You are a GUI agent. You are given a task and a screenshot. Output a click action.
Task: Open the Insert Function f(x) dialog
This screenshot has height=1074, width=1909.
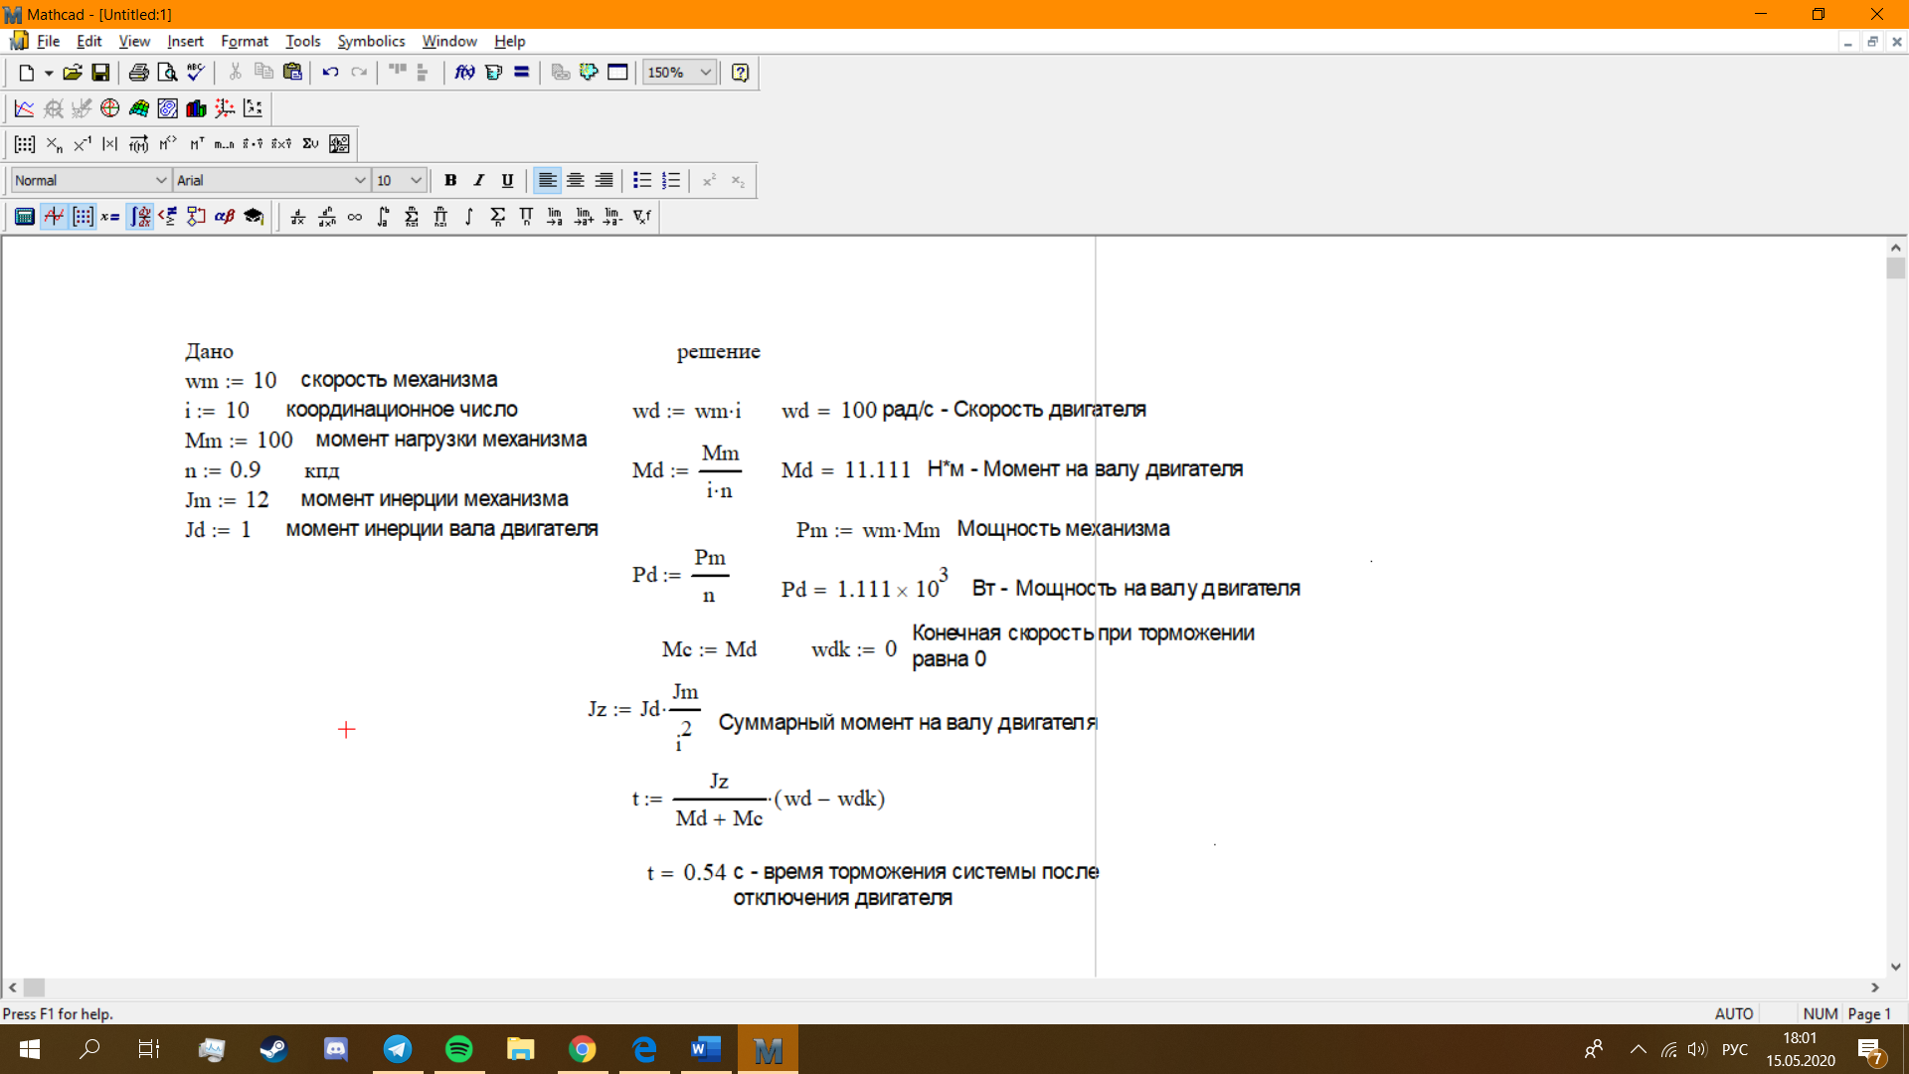(x=464, y=73)
